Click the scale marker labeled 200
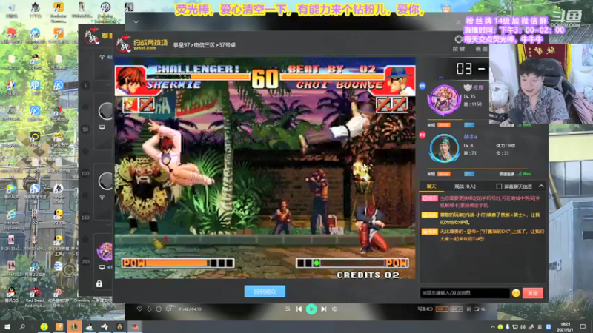This screenshot has height=333, width=593. pyautogui.click(x=85, y=262)
